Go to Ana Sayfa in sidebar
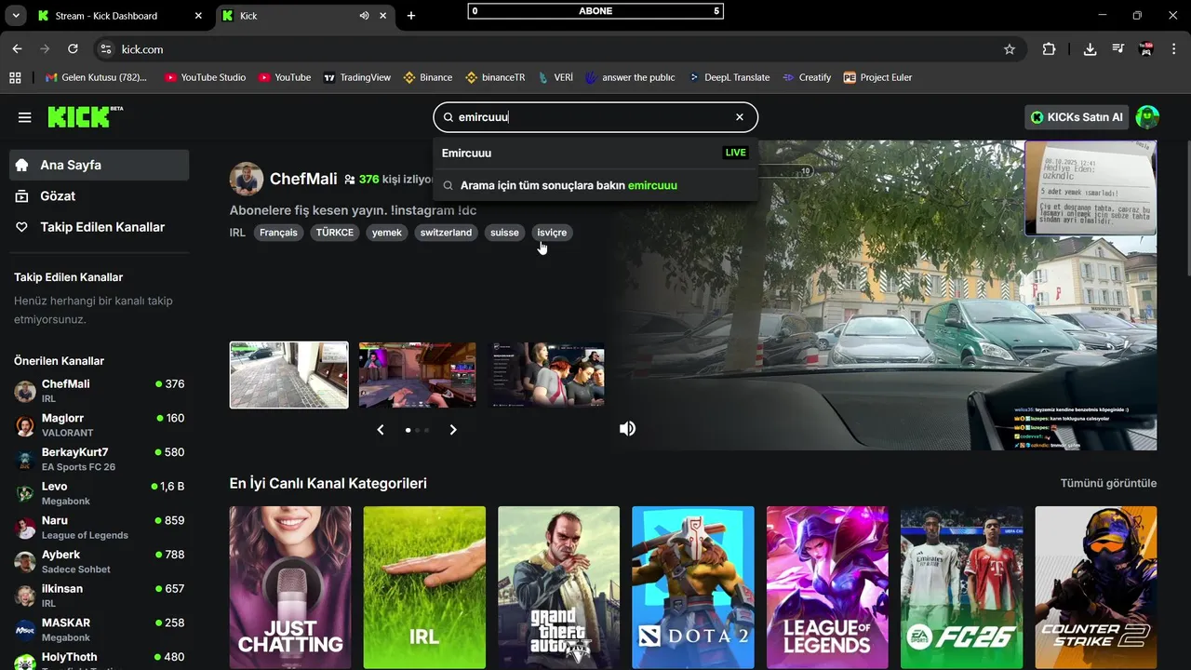1191x670 pixels. 99,165
